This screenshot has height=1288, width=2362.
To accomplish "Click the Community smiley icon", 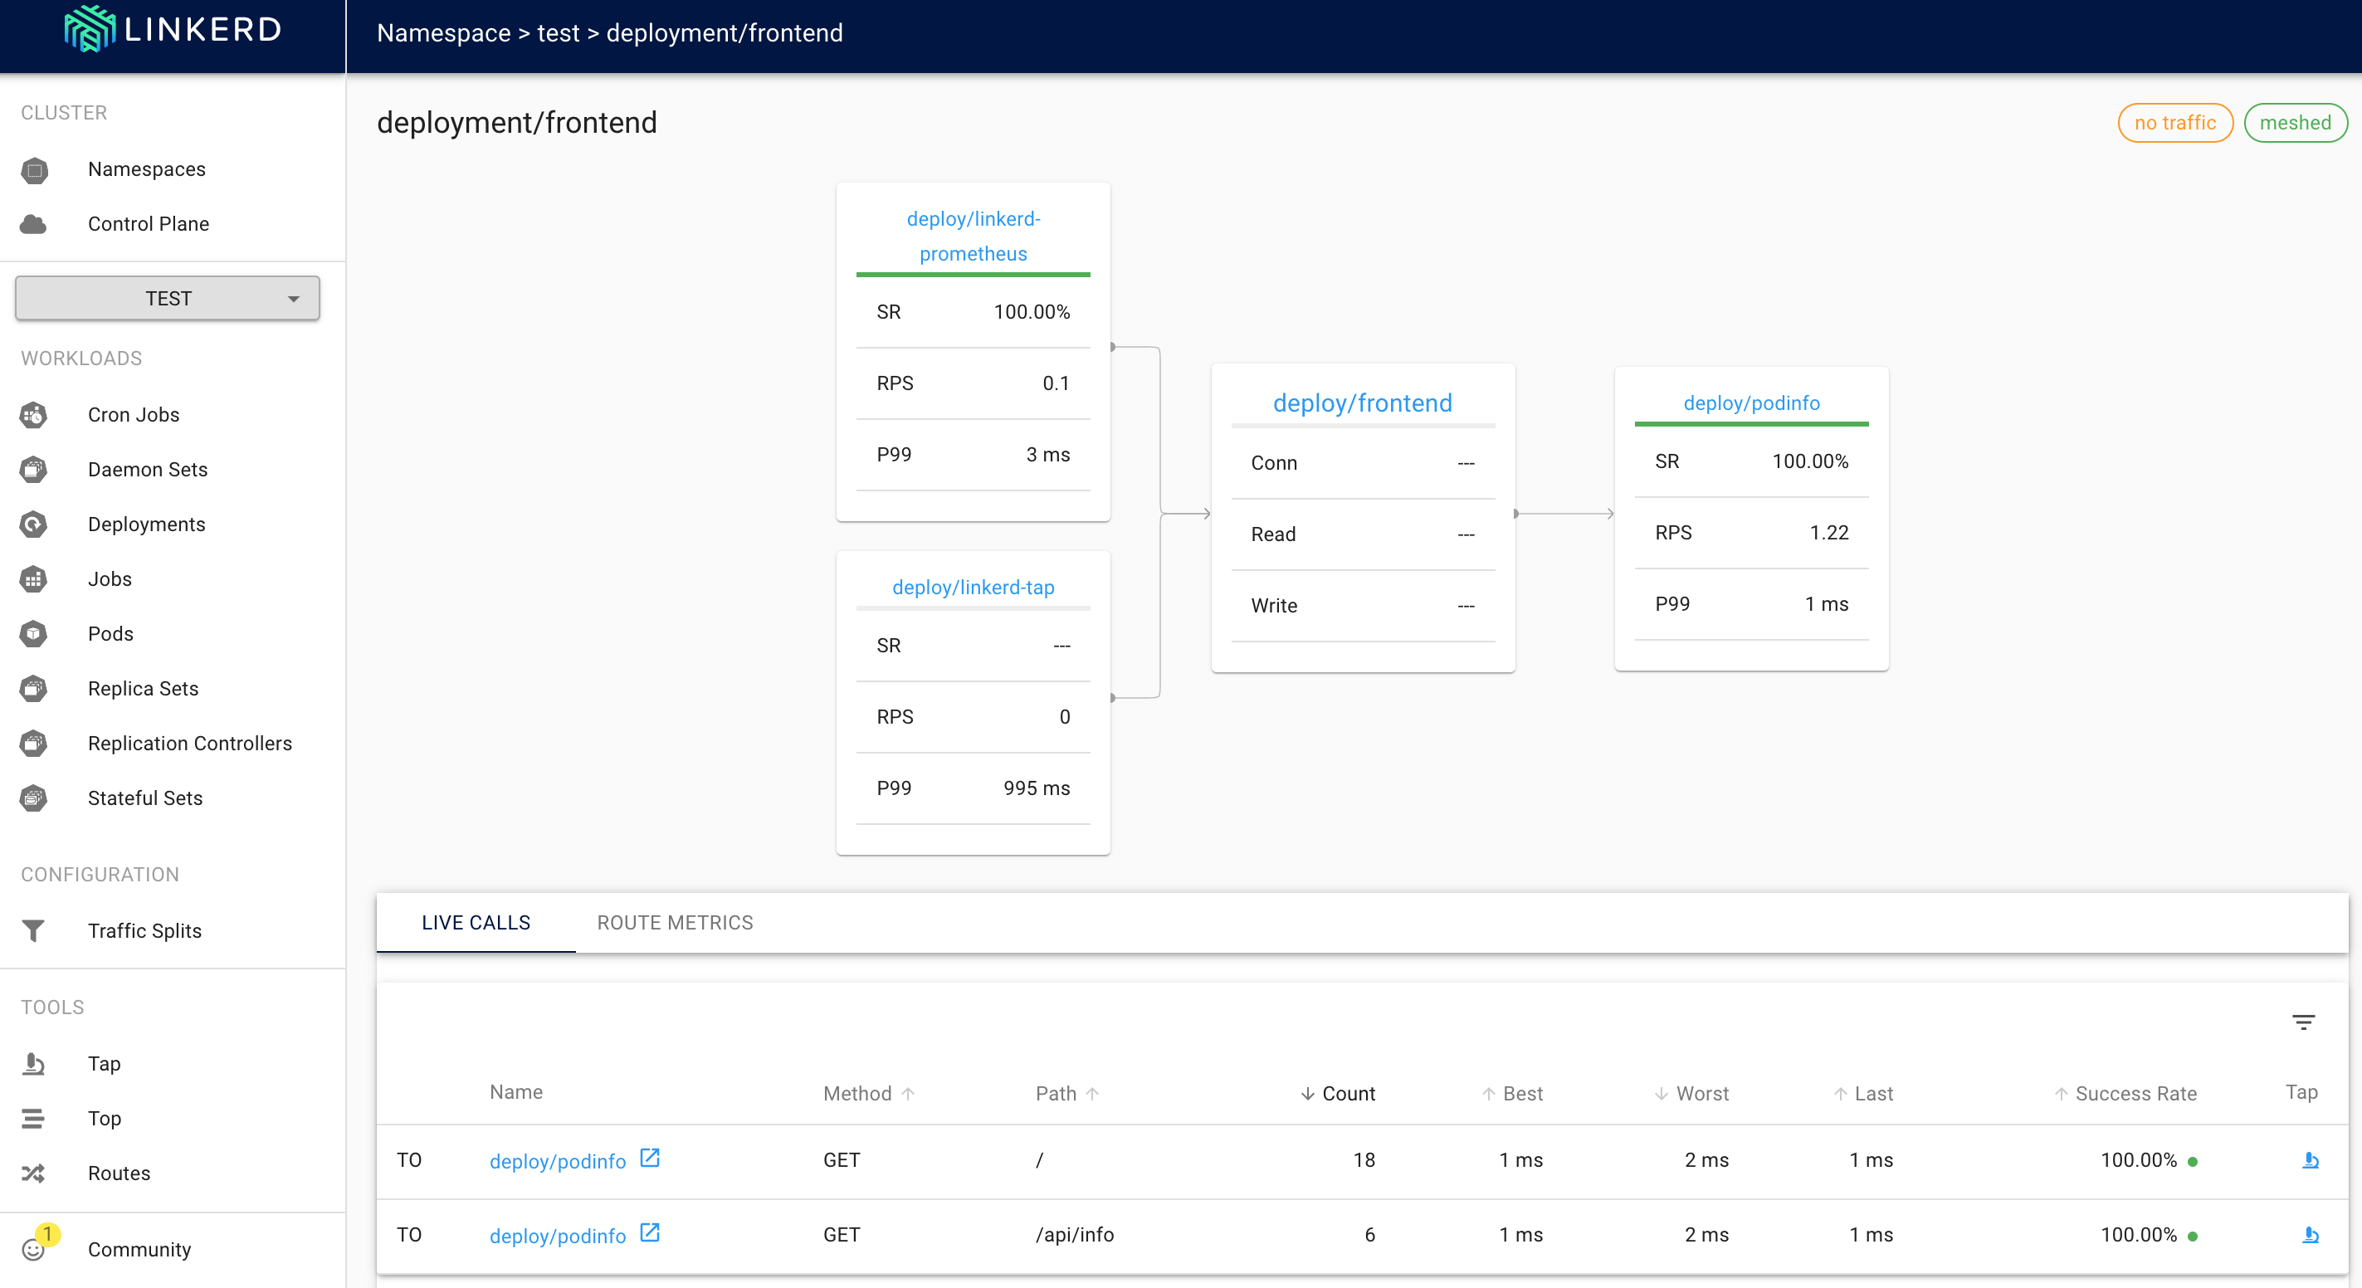I will click(33, 1249).
